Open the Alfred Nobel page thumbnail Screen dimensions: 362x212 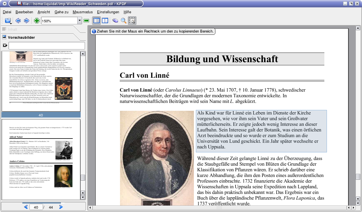[41, 159]
